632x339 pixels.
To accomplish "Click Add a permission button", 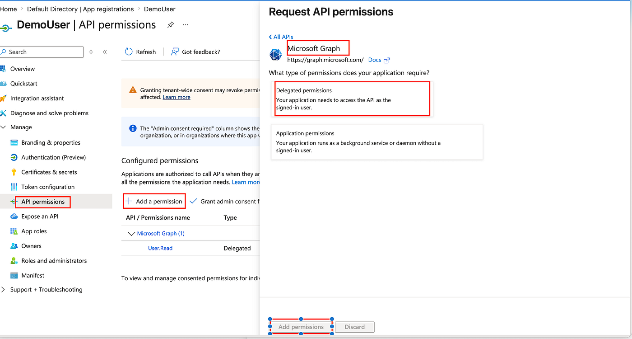I will [x=154, y=202].
